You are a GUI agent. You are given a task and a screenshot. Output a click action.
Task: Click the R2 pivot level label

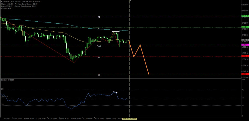[99, 17]
